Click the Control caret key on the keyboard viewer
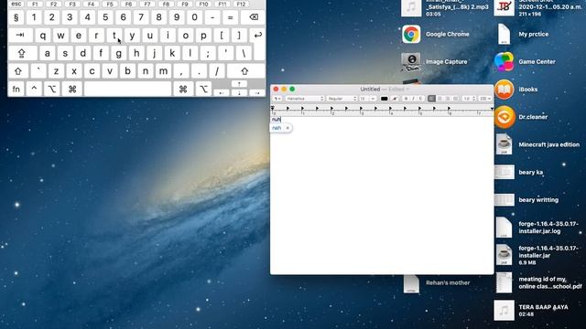586x329 pixels. coord(34,89)
